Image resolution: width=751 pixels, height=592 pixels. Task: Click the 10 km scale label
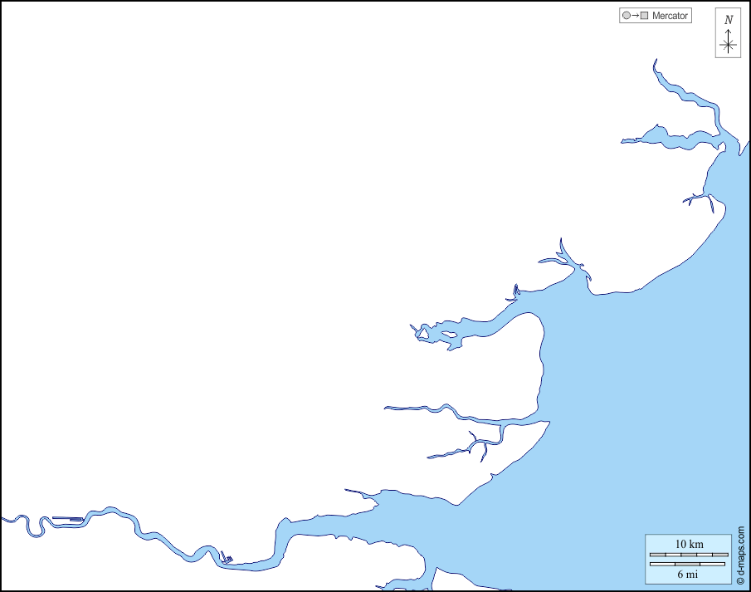(689, 544)
